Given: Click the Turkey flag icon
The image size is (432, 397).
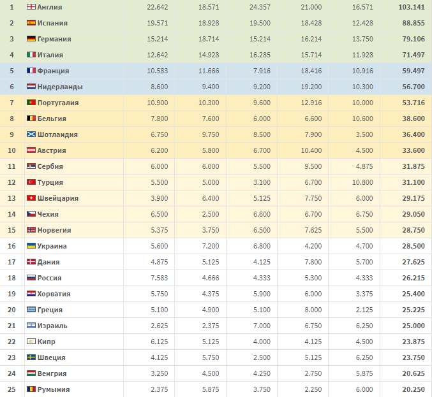Looking at the screenshot, I should [31, 182].
